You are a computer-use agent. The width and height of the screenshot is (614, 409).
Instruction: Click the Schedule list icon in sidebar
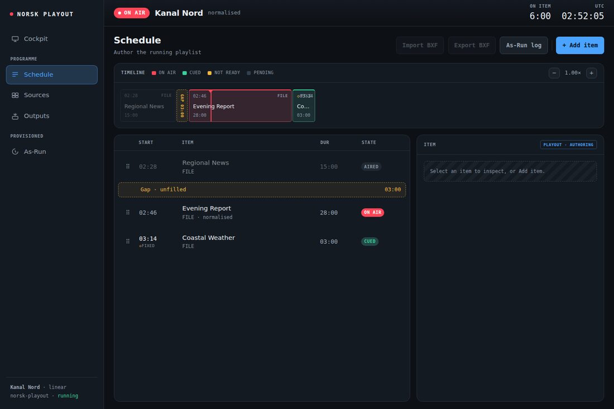[x=15, y=74]
